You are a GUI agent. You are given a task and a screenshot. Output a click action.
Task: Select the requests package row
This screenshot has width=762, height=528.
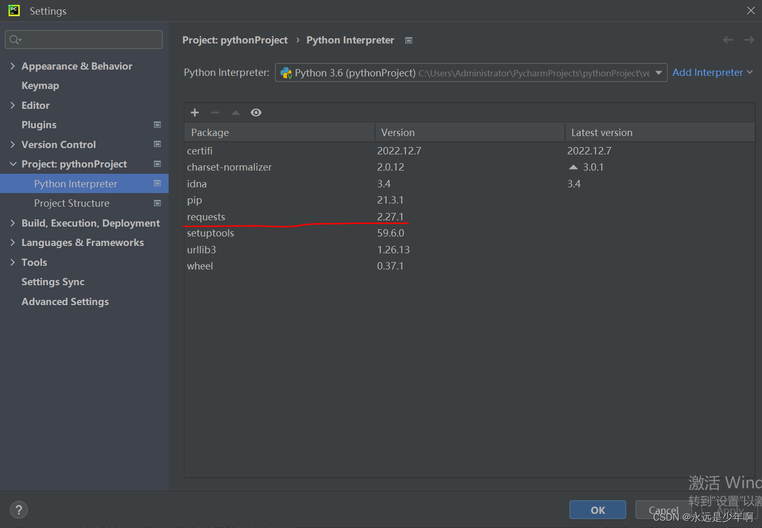point(469,217)
